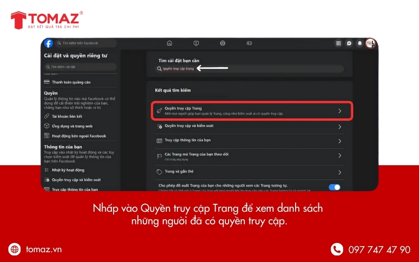
Task: Open the notifications bell icon
Action: coord(360,43)
